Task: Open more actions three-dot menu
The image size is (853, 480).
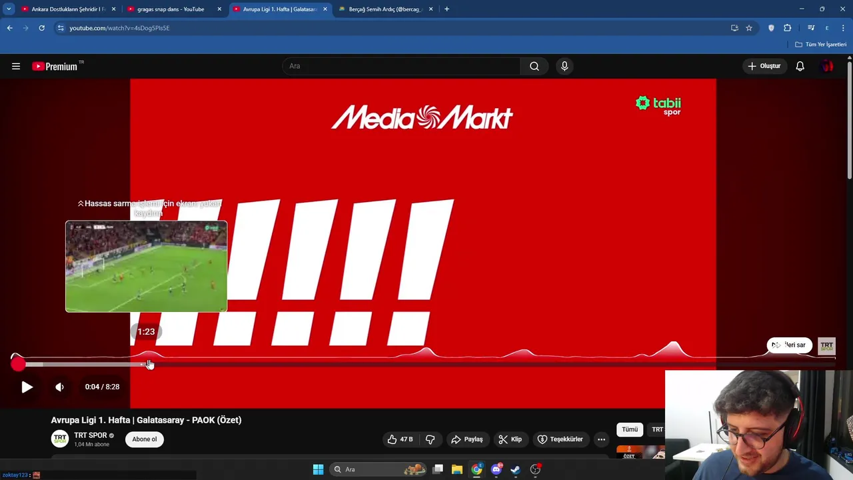Action: (601, 439)
